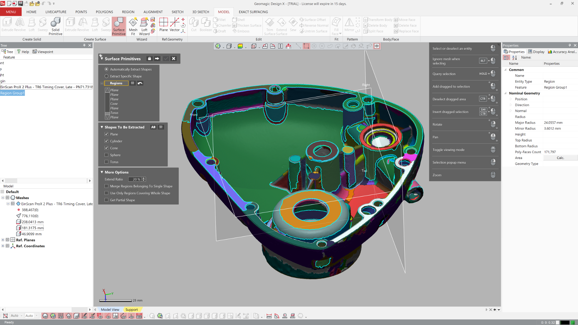Collapse the More Options section
The height and width of the screenshot is (325, 578).
[x=102, y=172]
